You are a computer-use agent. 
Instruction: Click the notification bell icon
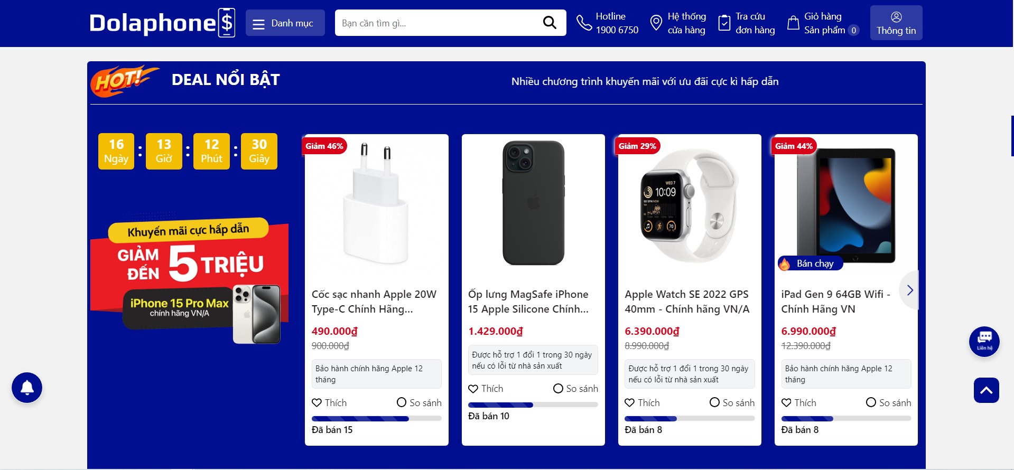[x=27, y=388]
